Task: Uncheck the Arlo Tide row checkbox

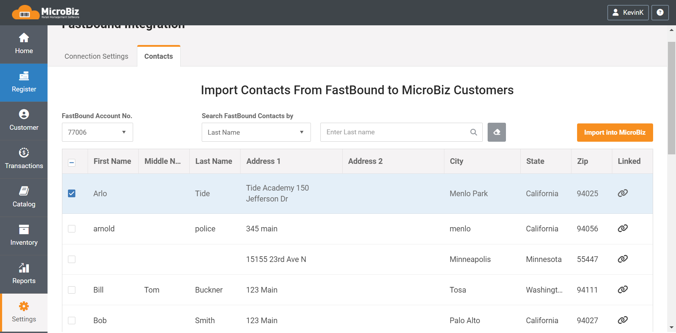Action: pyautogui.click(x=71, y=193)
